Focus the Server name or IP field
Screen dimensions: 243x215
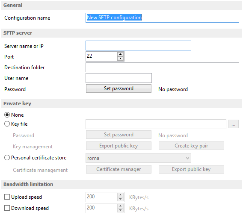[x=138, y=45]
